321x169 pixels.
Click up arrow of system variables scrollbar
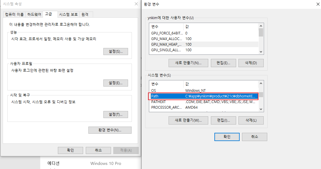click(261, 83)
